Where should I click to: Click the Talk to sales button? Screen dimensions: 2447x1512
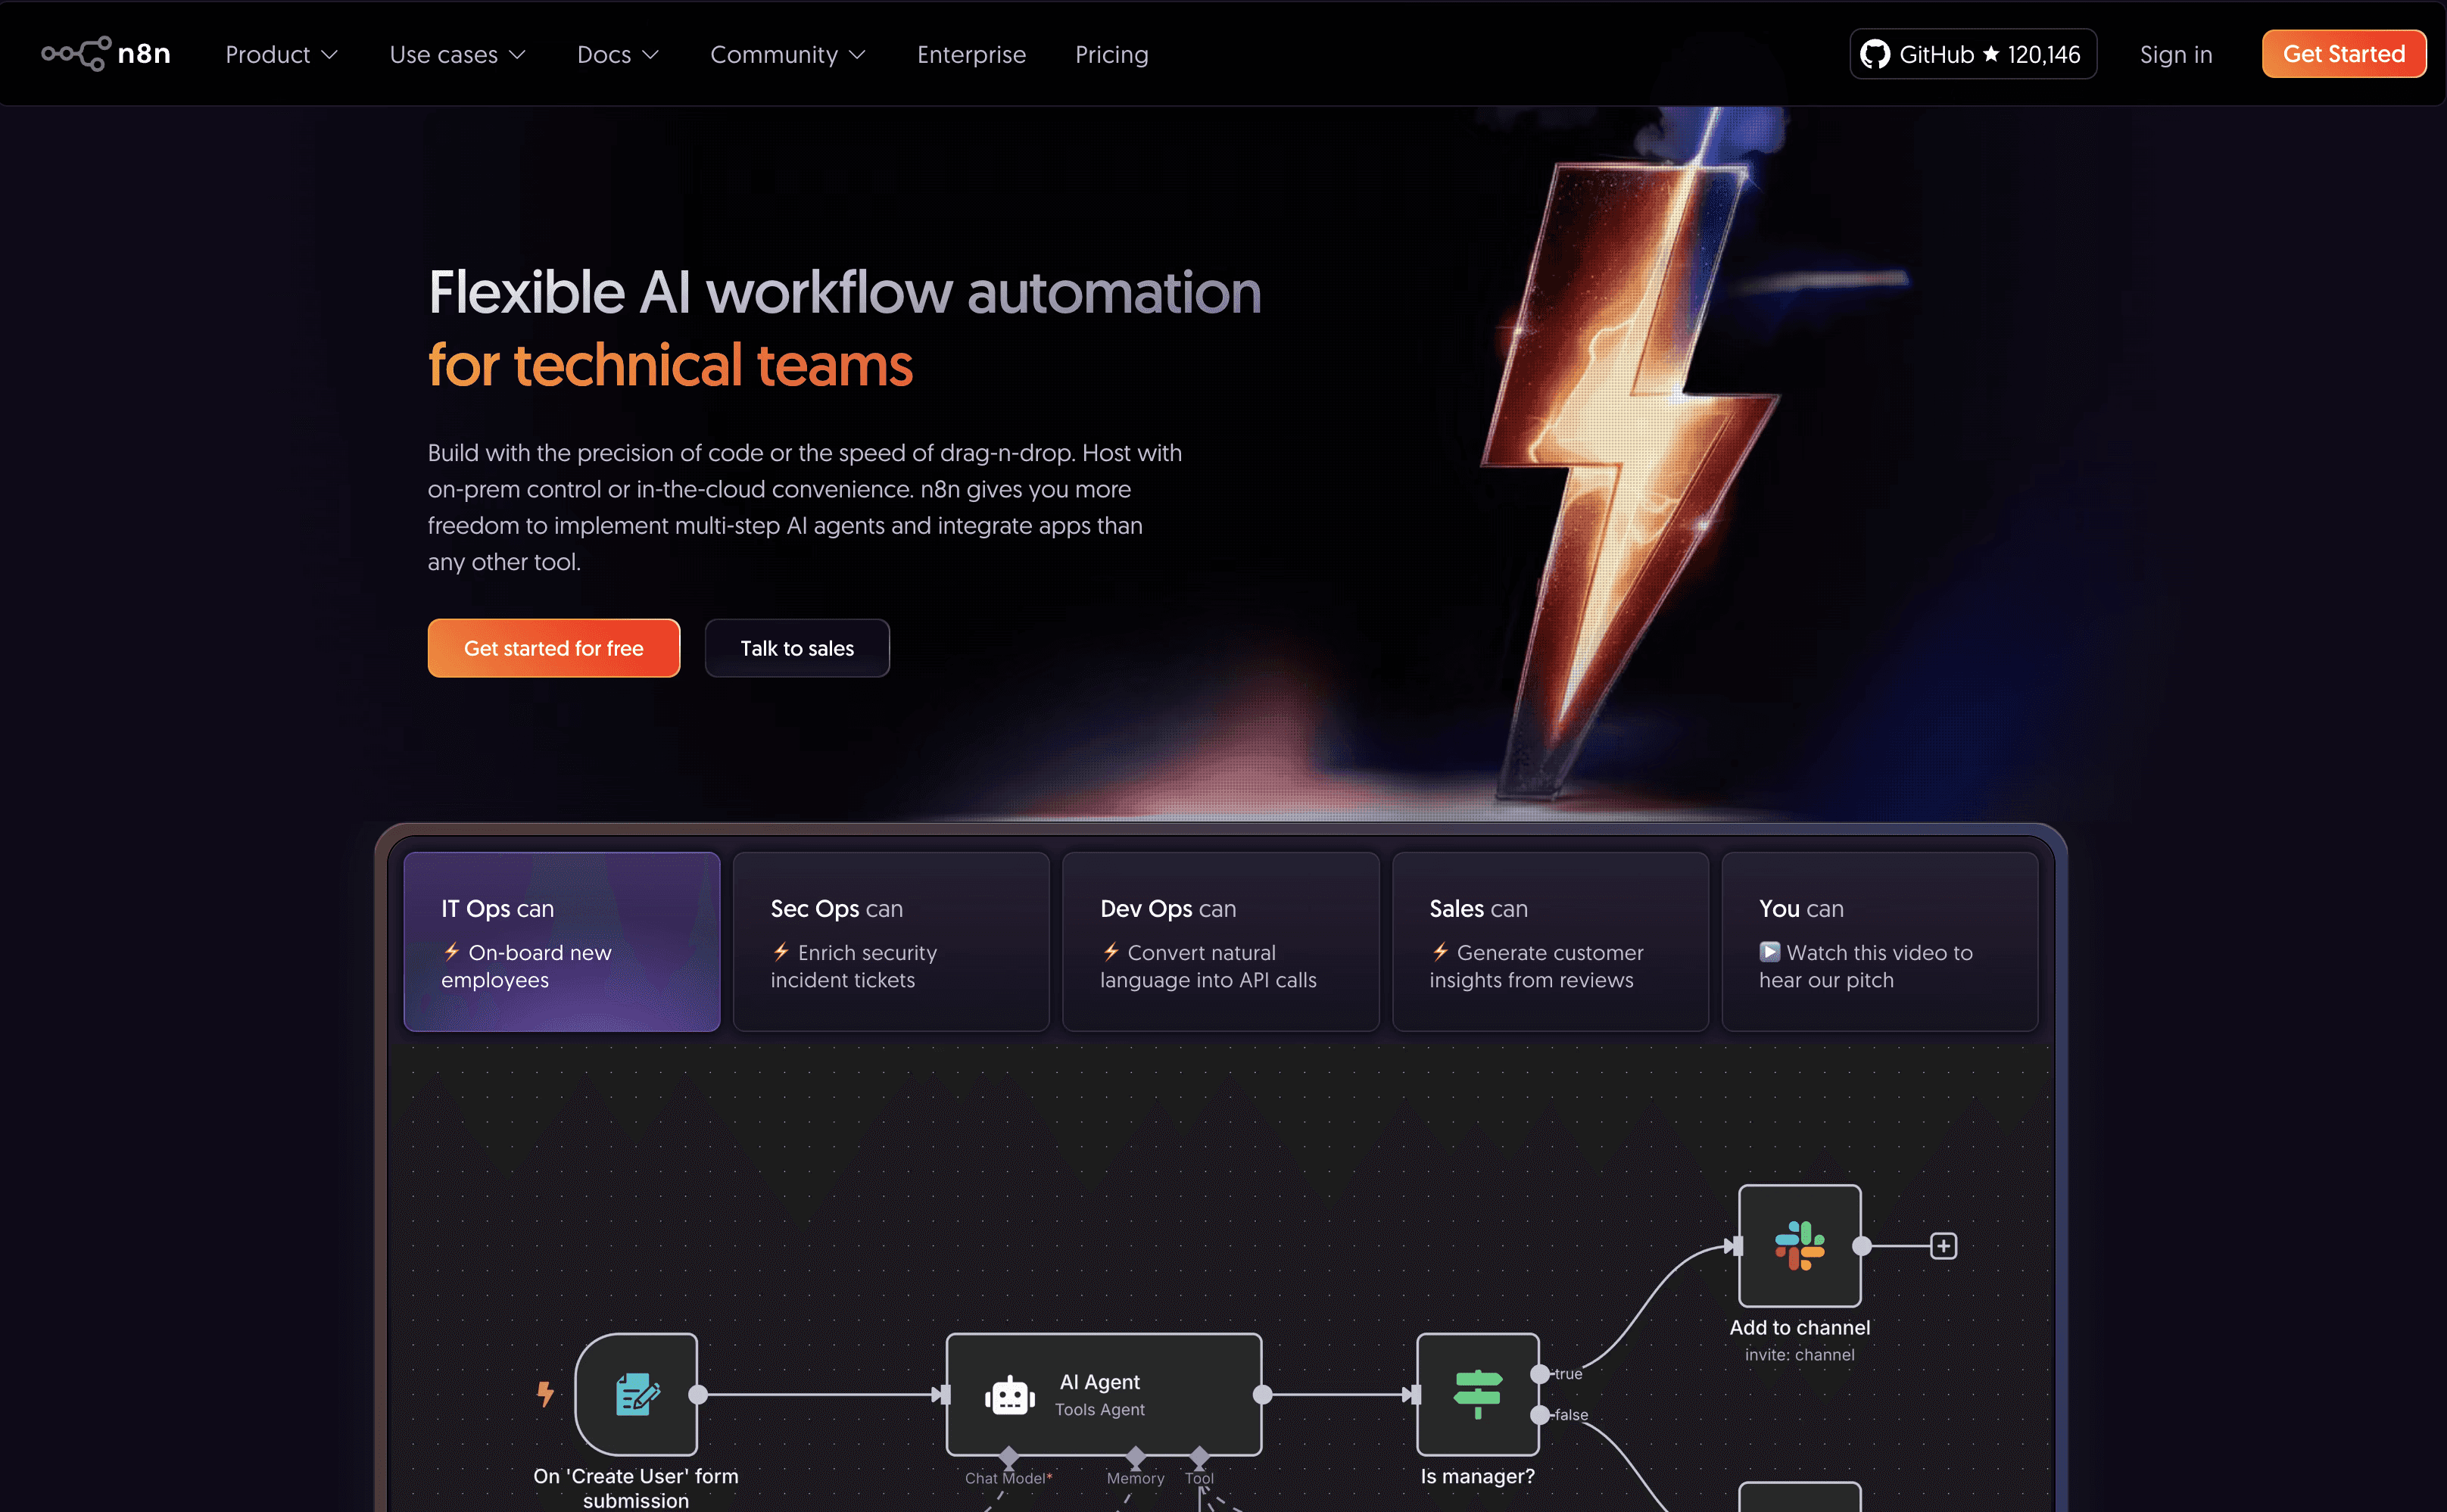796,648
